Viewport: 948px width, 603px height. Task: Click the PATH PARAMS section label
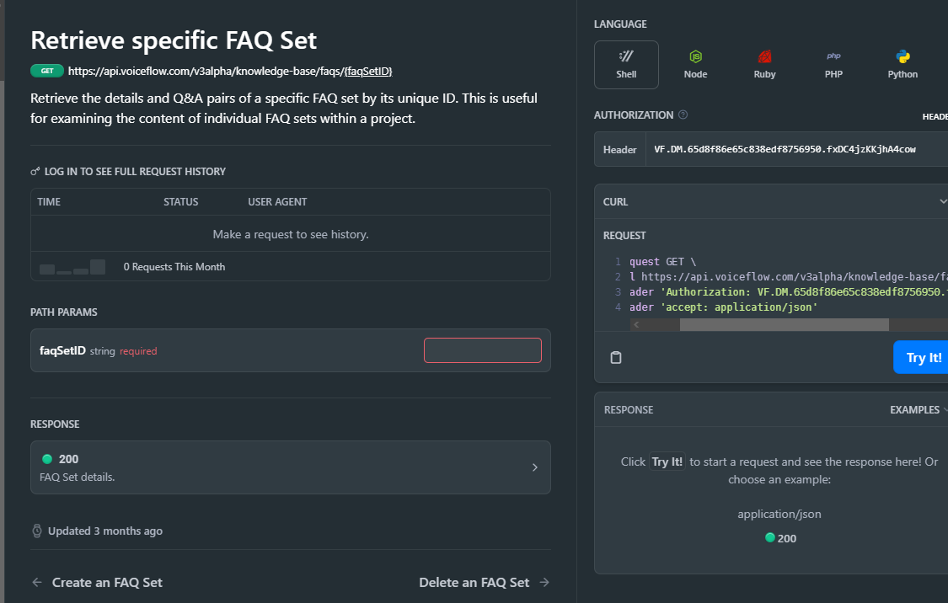tap(64, 312)
